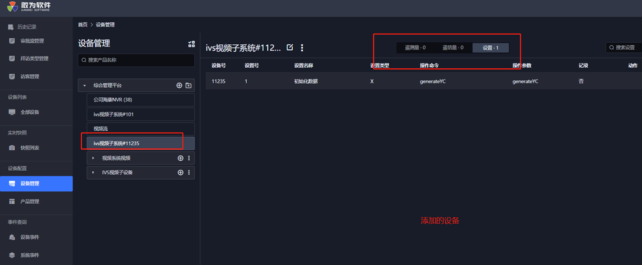Click the 产品管理 sidebar icon

point(12,201)
